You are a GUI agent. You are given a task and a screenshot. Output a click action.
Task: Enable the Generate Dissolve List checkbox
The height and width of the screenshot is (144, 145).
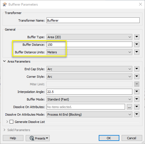pyautogui.click(x=11, y=122)
